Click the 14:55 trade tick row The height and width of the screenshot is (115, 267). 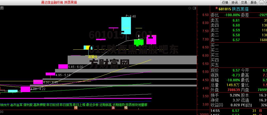pos(238,111)
